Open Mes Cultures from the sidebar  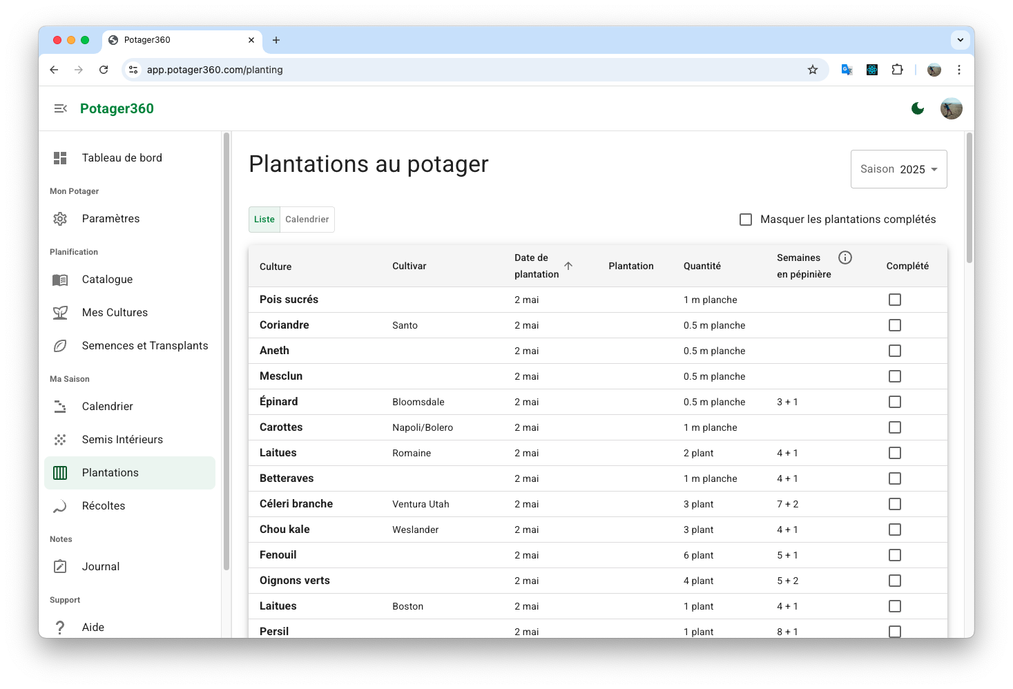115,312
